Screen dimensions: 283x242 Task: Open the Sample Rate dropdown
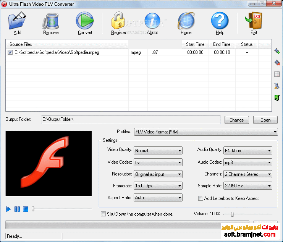click(248, 186)
